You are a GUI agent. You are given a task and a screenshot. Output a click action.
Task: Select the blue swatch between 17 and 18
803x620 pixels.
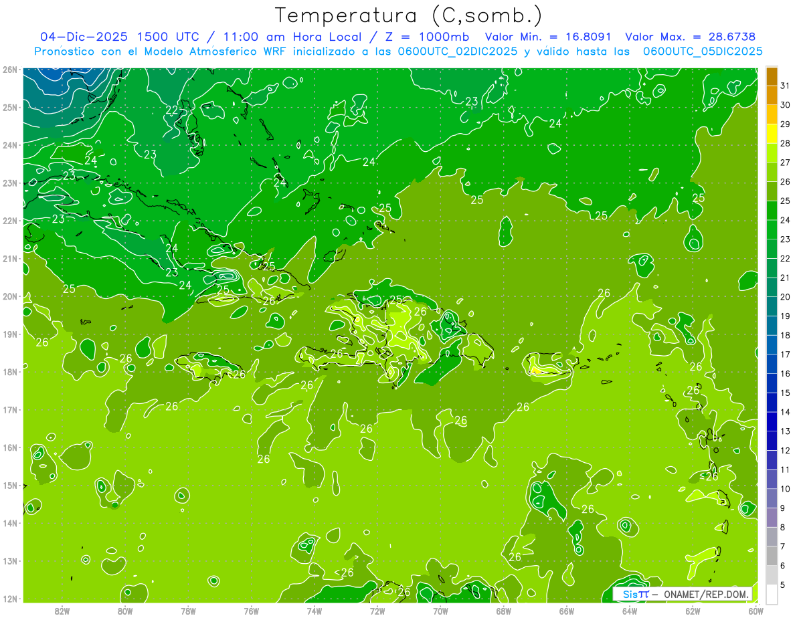click(x=772, y=344)
